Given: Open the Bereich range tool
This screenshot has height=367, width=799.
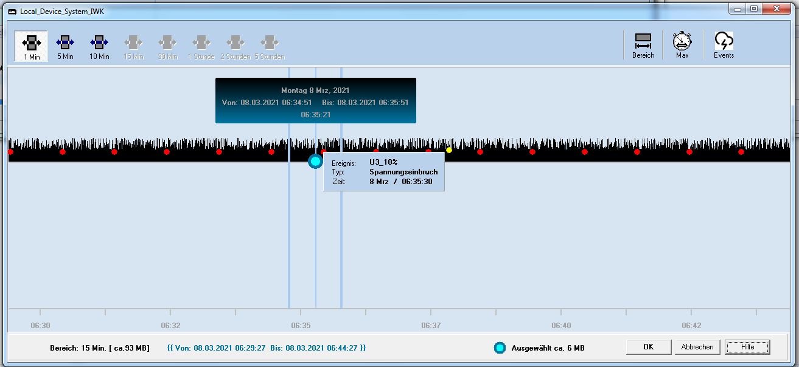Looking at the screenshot, I should [643, 45].
